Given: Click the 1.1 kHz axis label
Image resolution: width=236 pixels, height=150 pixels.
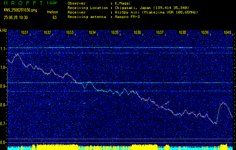Looking at the screenshot, I should point(3,49).
